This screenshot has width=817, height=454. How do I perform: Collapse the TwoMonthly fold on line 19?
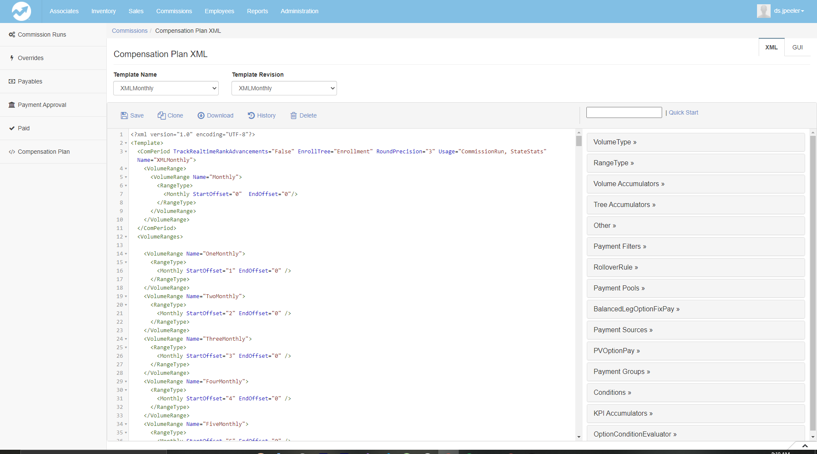[x=126, y=296]
